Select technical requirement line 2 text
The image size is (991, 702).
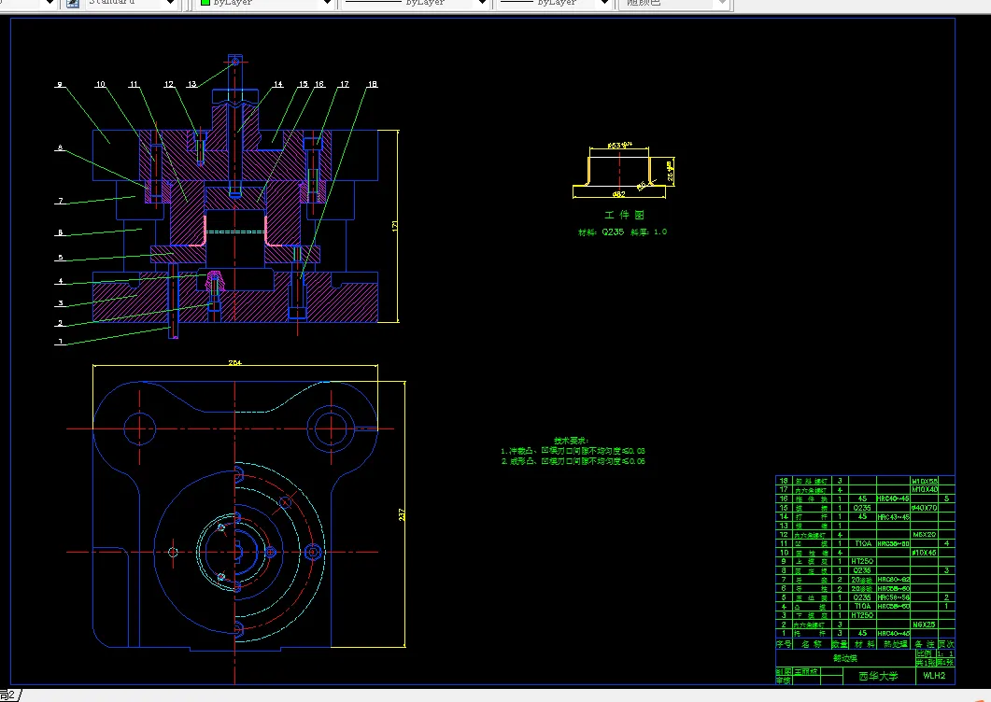click(x=573, y=461)
